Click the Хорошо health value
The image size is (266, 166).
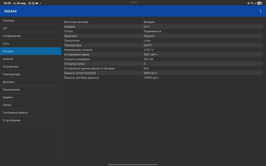tap(149, 36)
